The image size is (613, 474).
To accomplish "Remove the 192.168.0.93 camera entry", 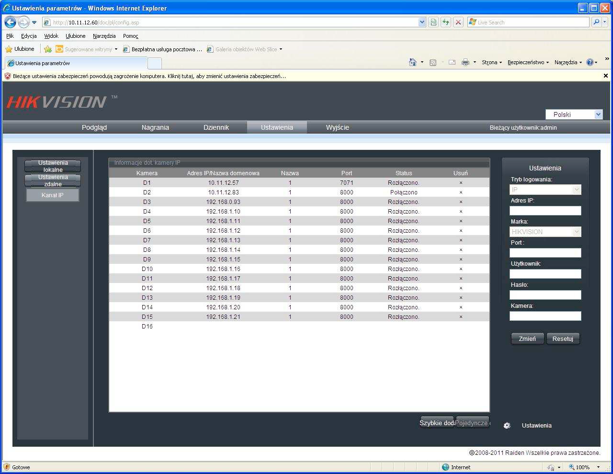I will tap(461, 202).
